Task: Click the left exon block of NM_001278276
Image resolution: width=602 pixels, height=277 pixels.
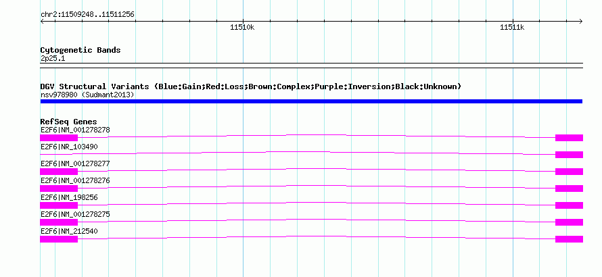Action: [59, 188]
